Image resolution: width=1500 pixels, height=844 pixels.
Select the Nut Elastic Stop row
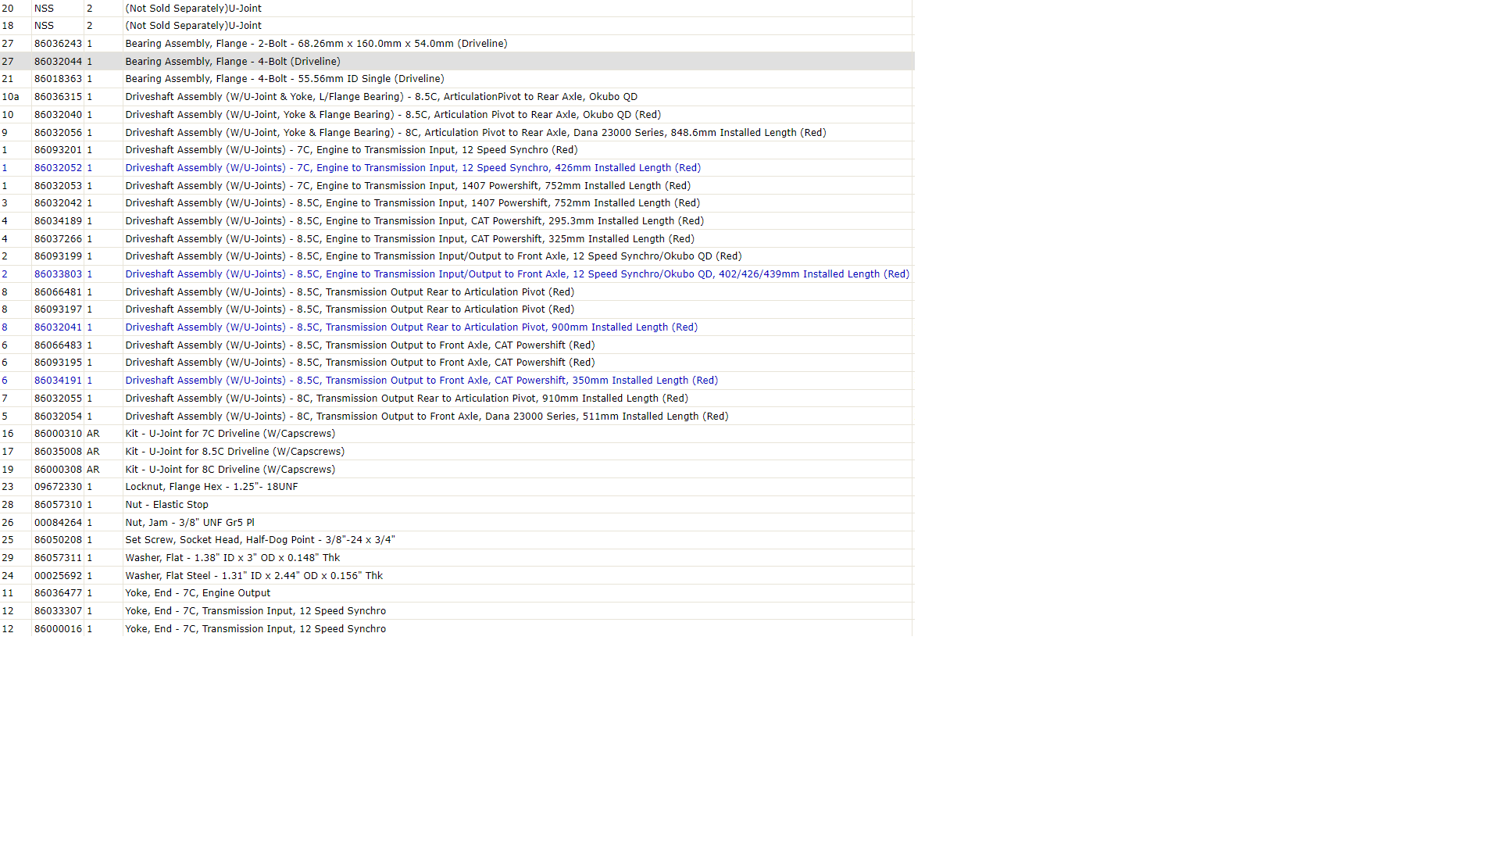(456, 505)
